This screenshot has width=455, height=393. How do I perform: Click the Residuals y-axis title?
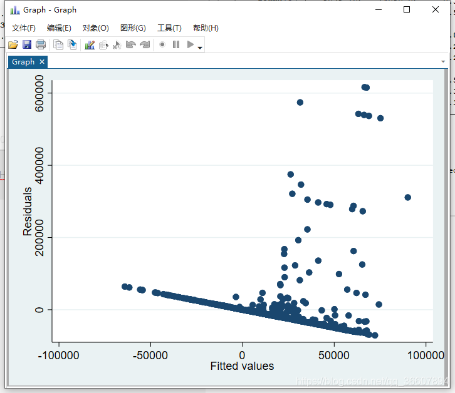click(x=28, y=211)
